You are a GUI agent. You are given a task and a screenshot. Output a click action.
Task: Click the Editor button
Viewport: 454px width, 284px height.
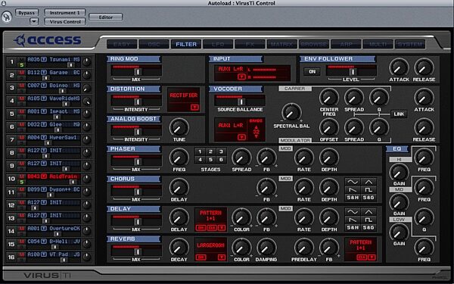[106, 17]
